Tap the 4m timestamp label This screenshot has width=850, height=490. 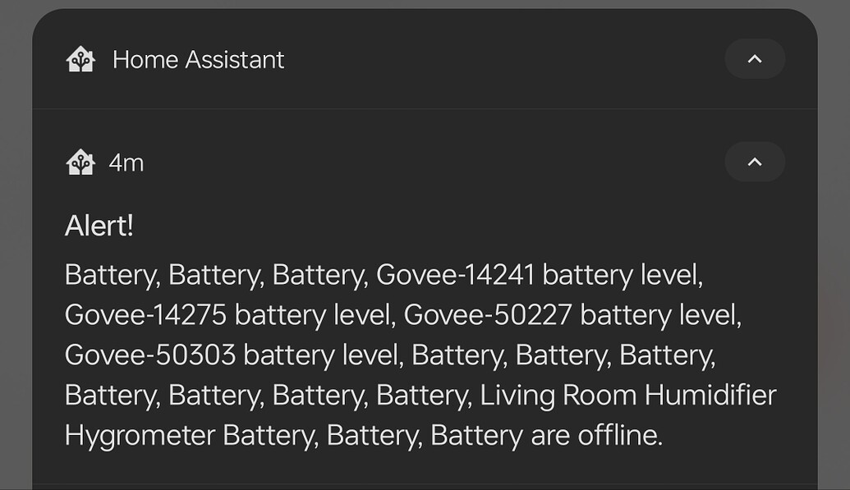tap(126, 162)
